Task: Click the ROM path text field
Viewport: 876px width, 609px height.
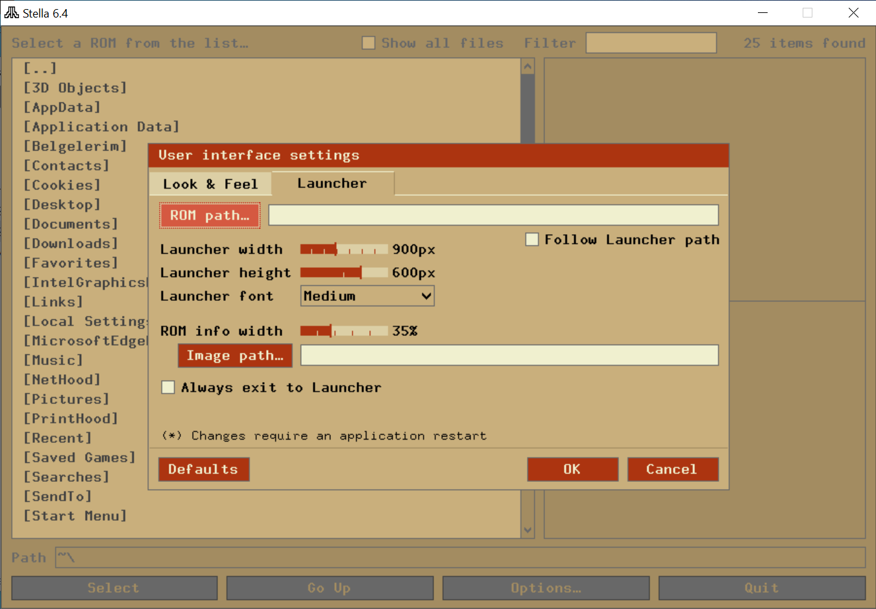Action: point(493,215)
